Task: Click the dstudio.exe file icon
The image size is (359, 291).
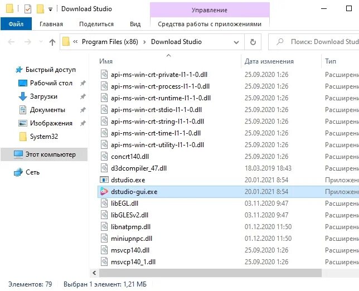Action: pyautogui.click(x=104, y=180)
